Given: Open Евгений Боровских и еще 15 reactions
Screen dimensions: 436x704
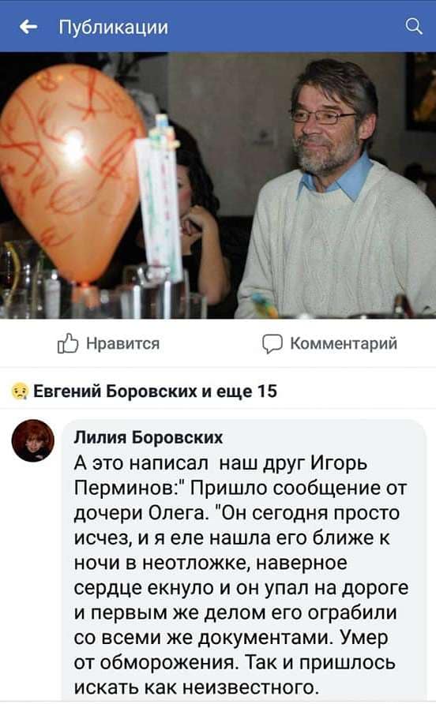Looking at the screenshot, I should [155, 391].
